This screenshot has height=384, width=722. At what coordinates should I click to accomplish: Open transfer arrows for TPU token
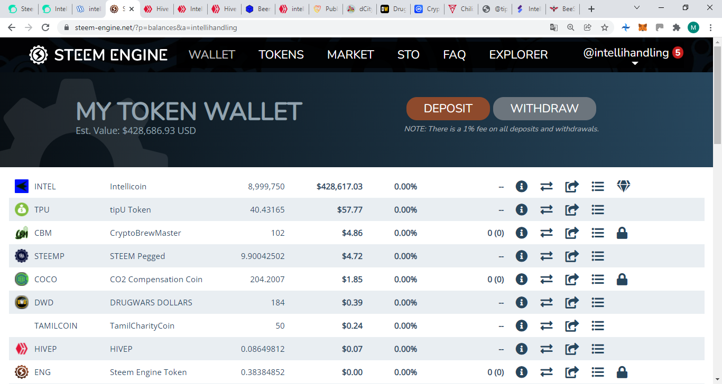click(x=547, y=209)
